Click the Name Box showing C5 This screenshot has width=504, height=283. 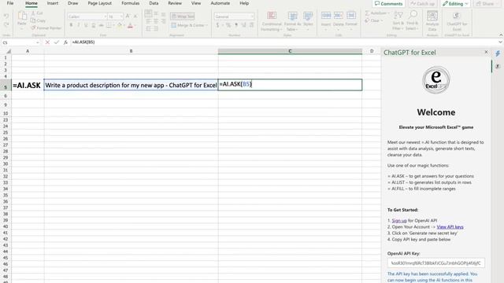pos(21,42)
